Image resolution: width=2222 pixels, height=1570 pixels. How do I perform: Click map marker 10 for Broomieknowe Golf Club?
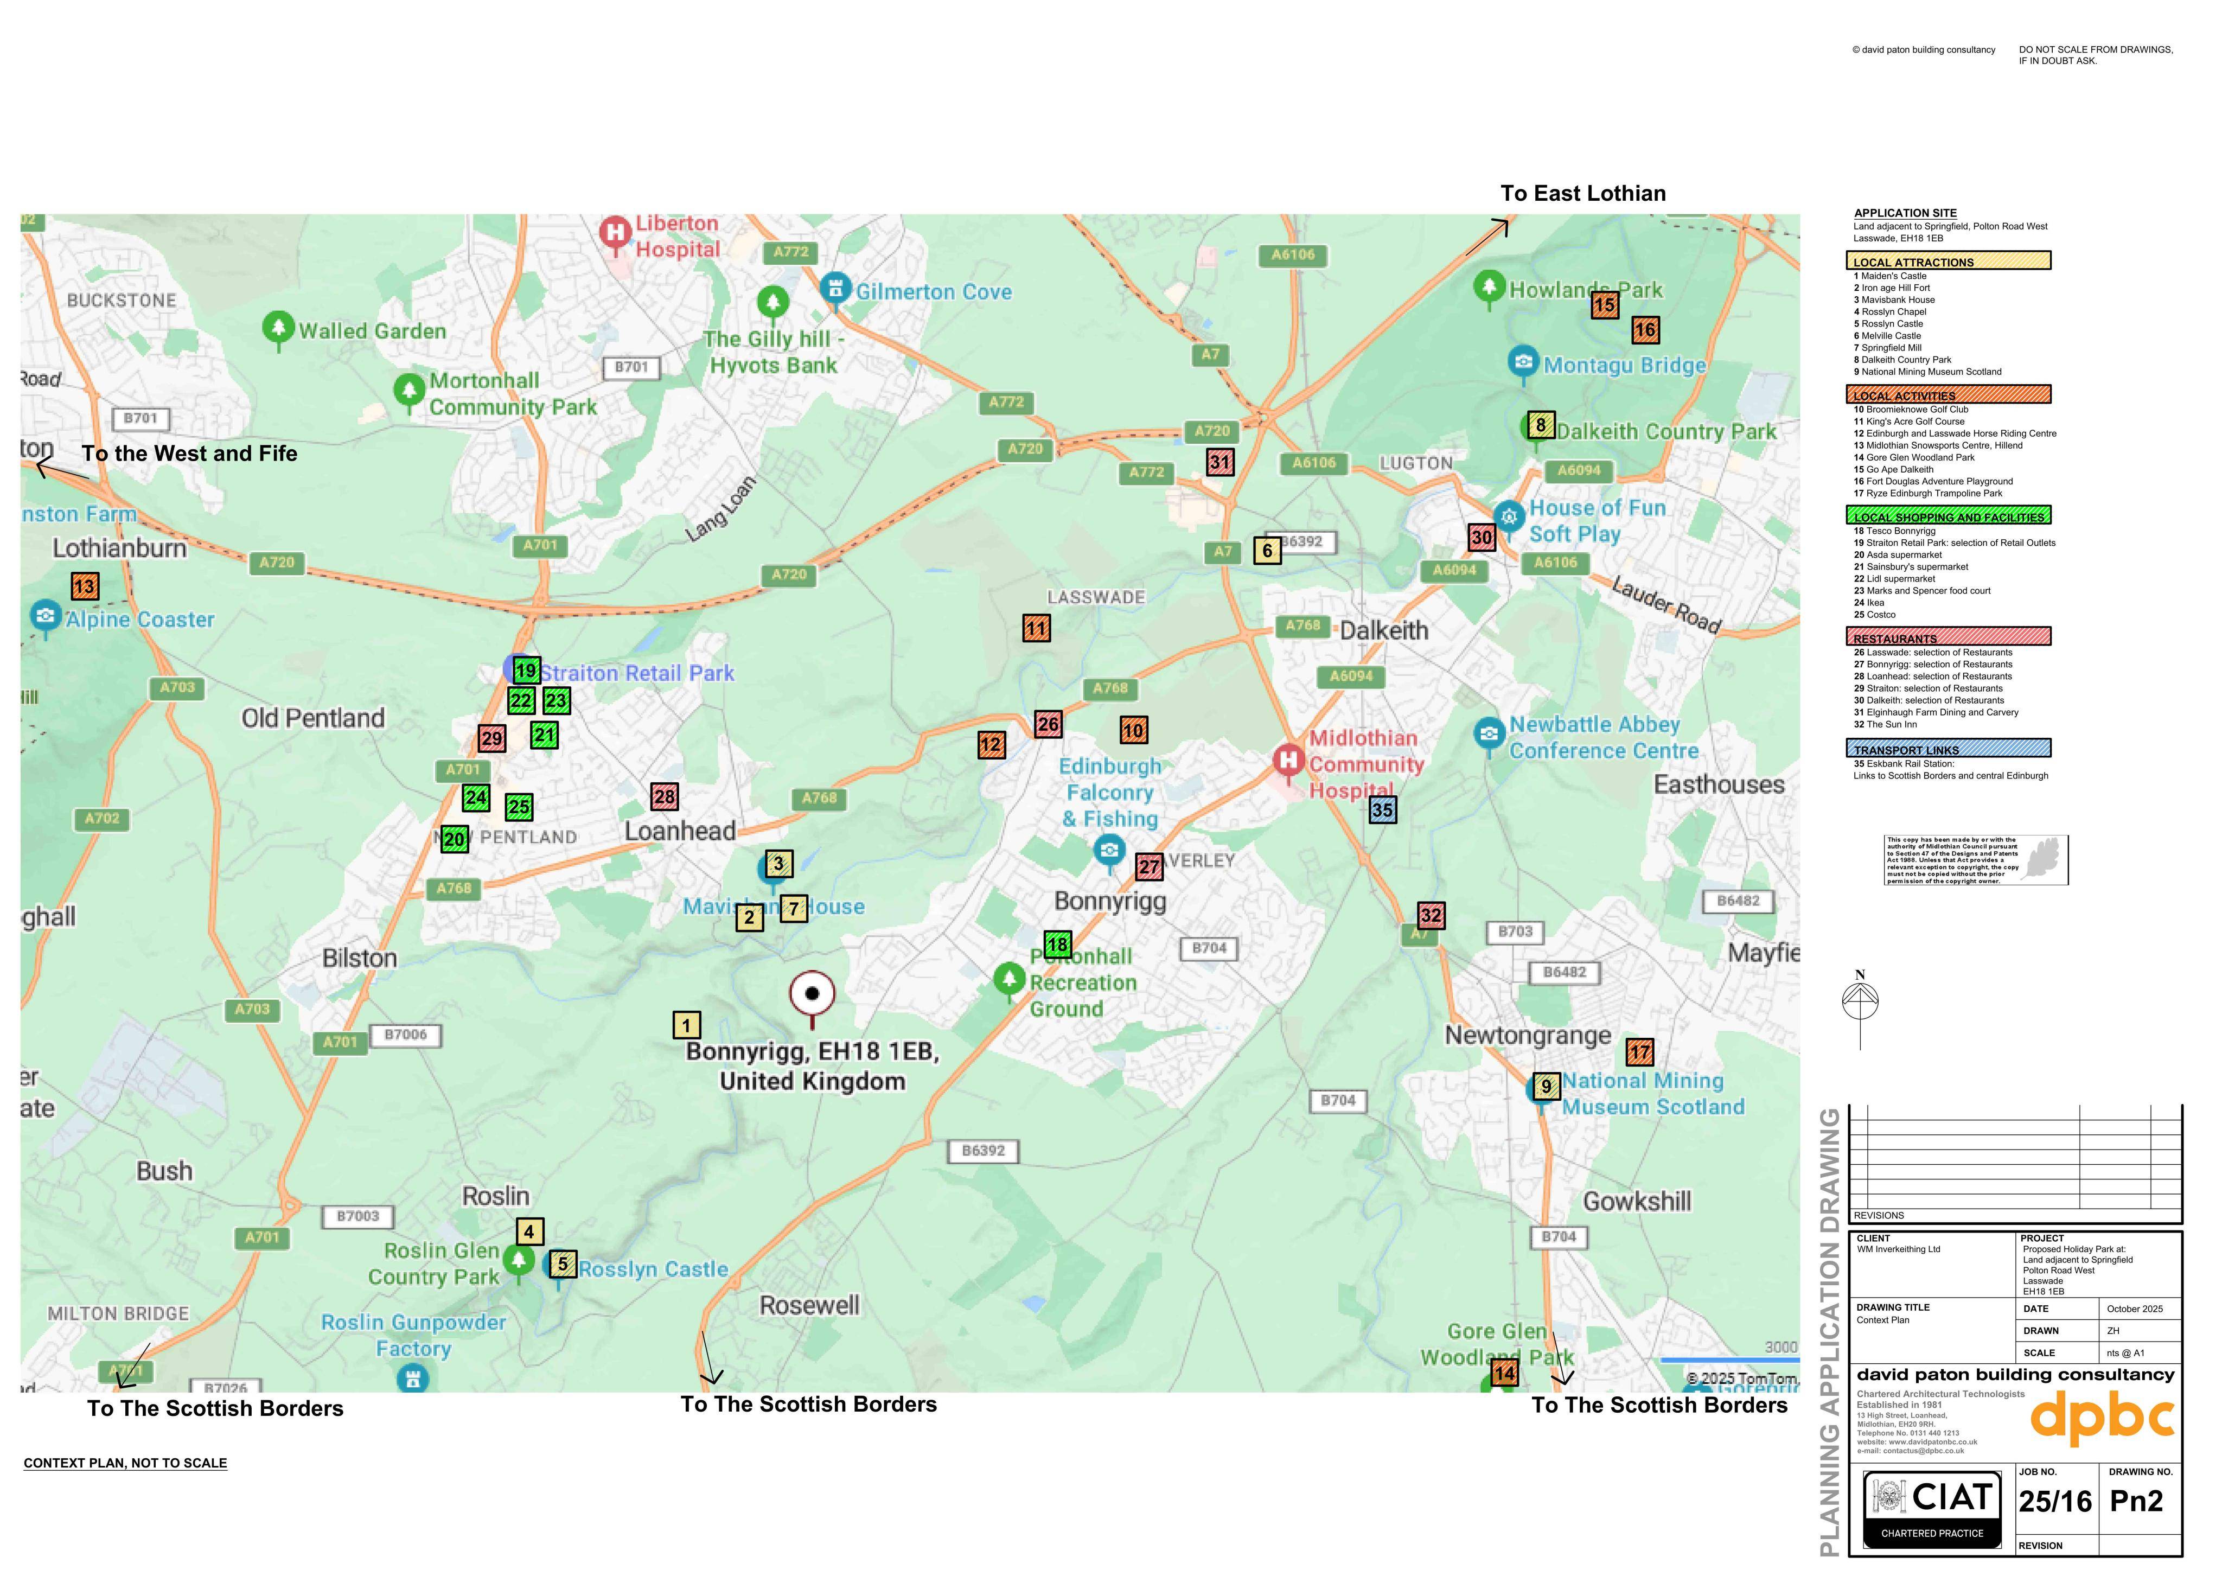click(1134, 730)
